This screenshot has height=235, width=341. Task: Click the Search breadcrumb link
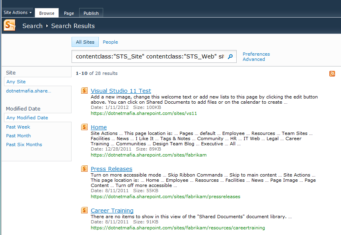(x=32, y=26)
